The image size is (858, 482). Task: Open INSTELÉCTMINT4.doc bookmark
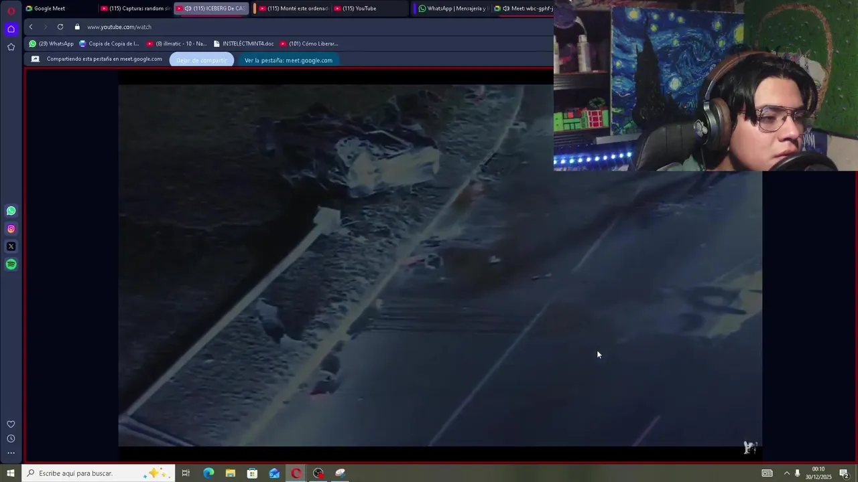point(243,44)
